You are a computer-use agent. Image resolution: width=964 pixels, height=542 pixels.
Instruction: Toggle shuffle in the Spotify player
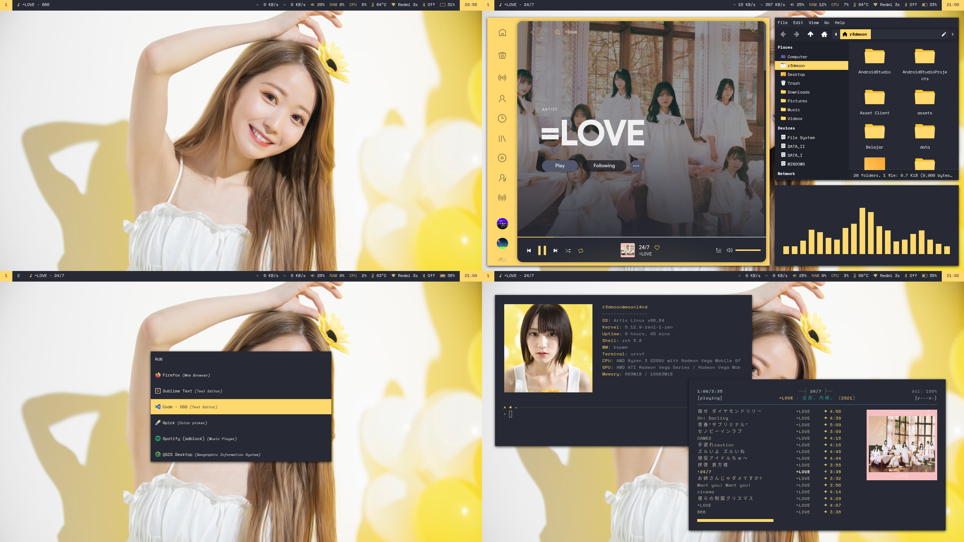[568, 251]
